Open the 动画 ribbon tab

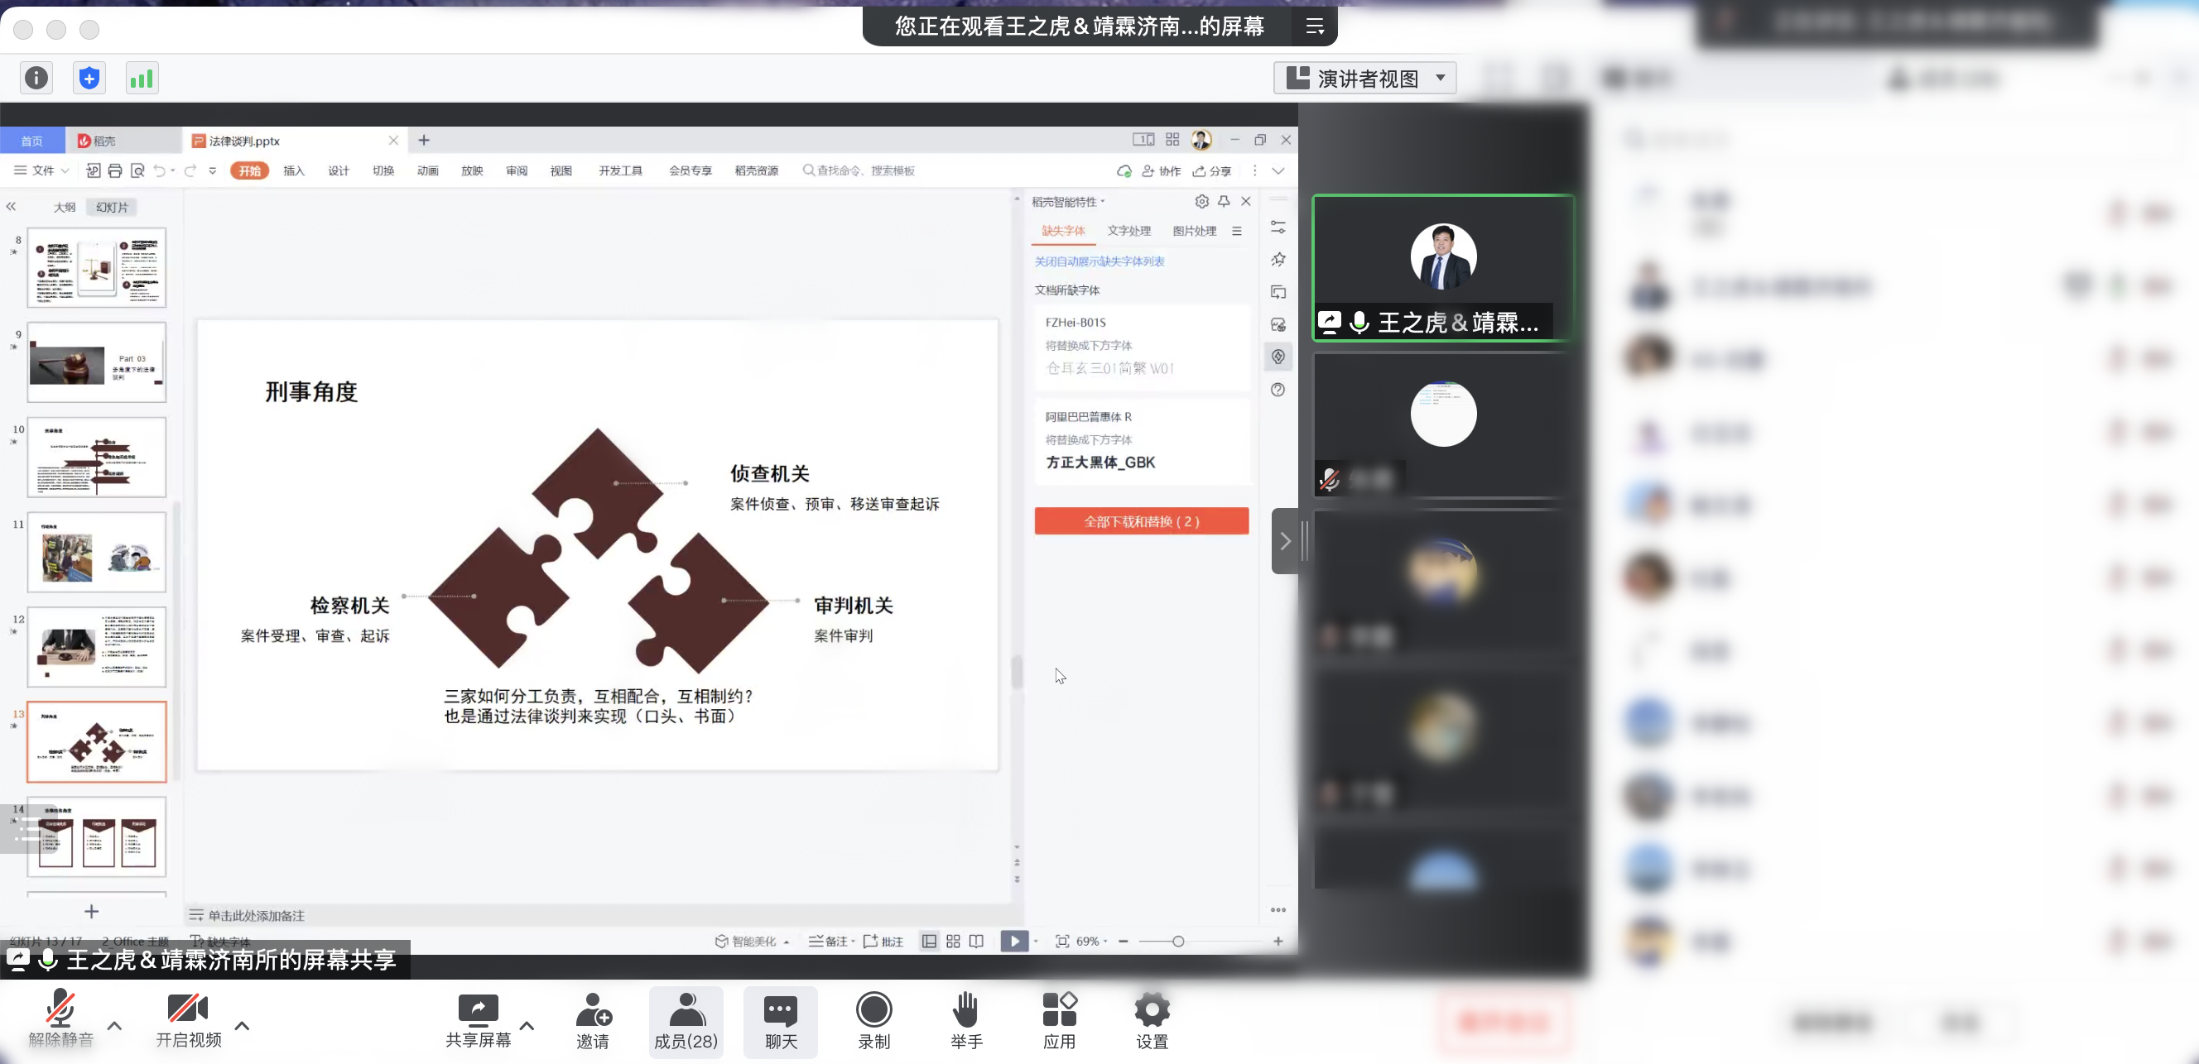pos(428,170)
